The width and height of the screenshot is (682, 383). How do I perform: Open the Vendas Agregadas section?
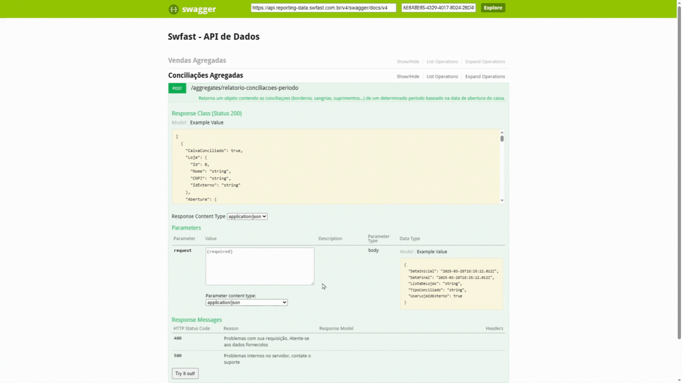point(197,60)
